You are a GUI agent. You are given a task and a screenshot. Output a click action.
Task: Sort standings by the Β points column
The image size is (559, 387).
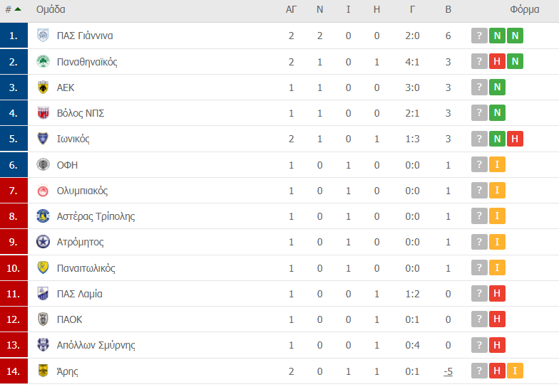pyautogui.click(x=448, y=10)
